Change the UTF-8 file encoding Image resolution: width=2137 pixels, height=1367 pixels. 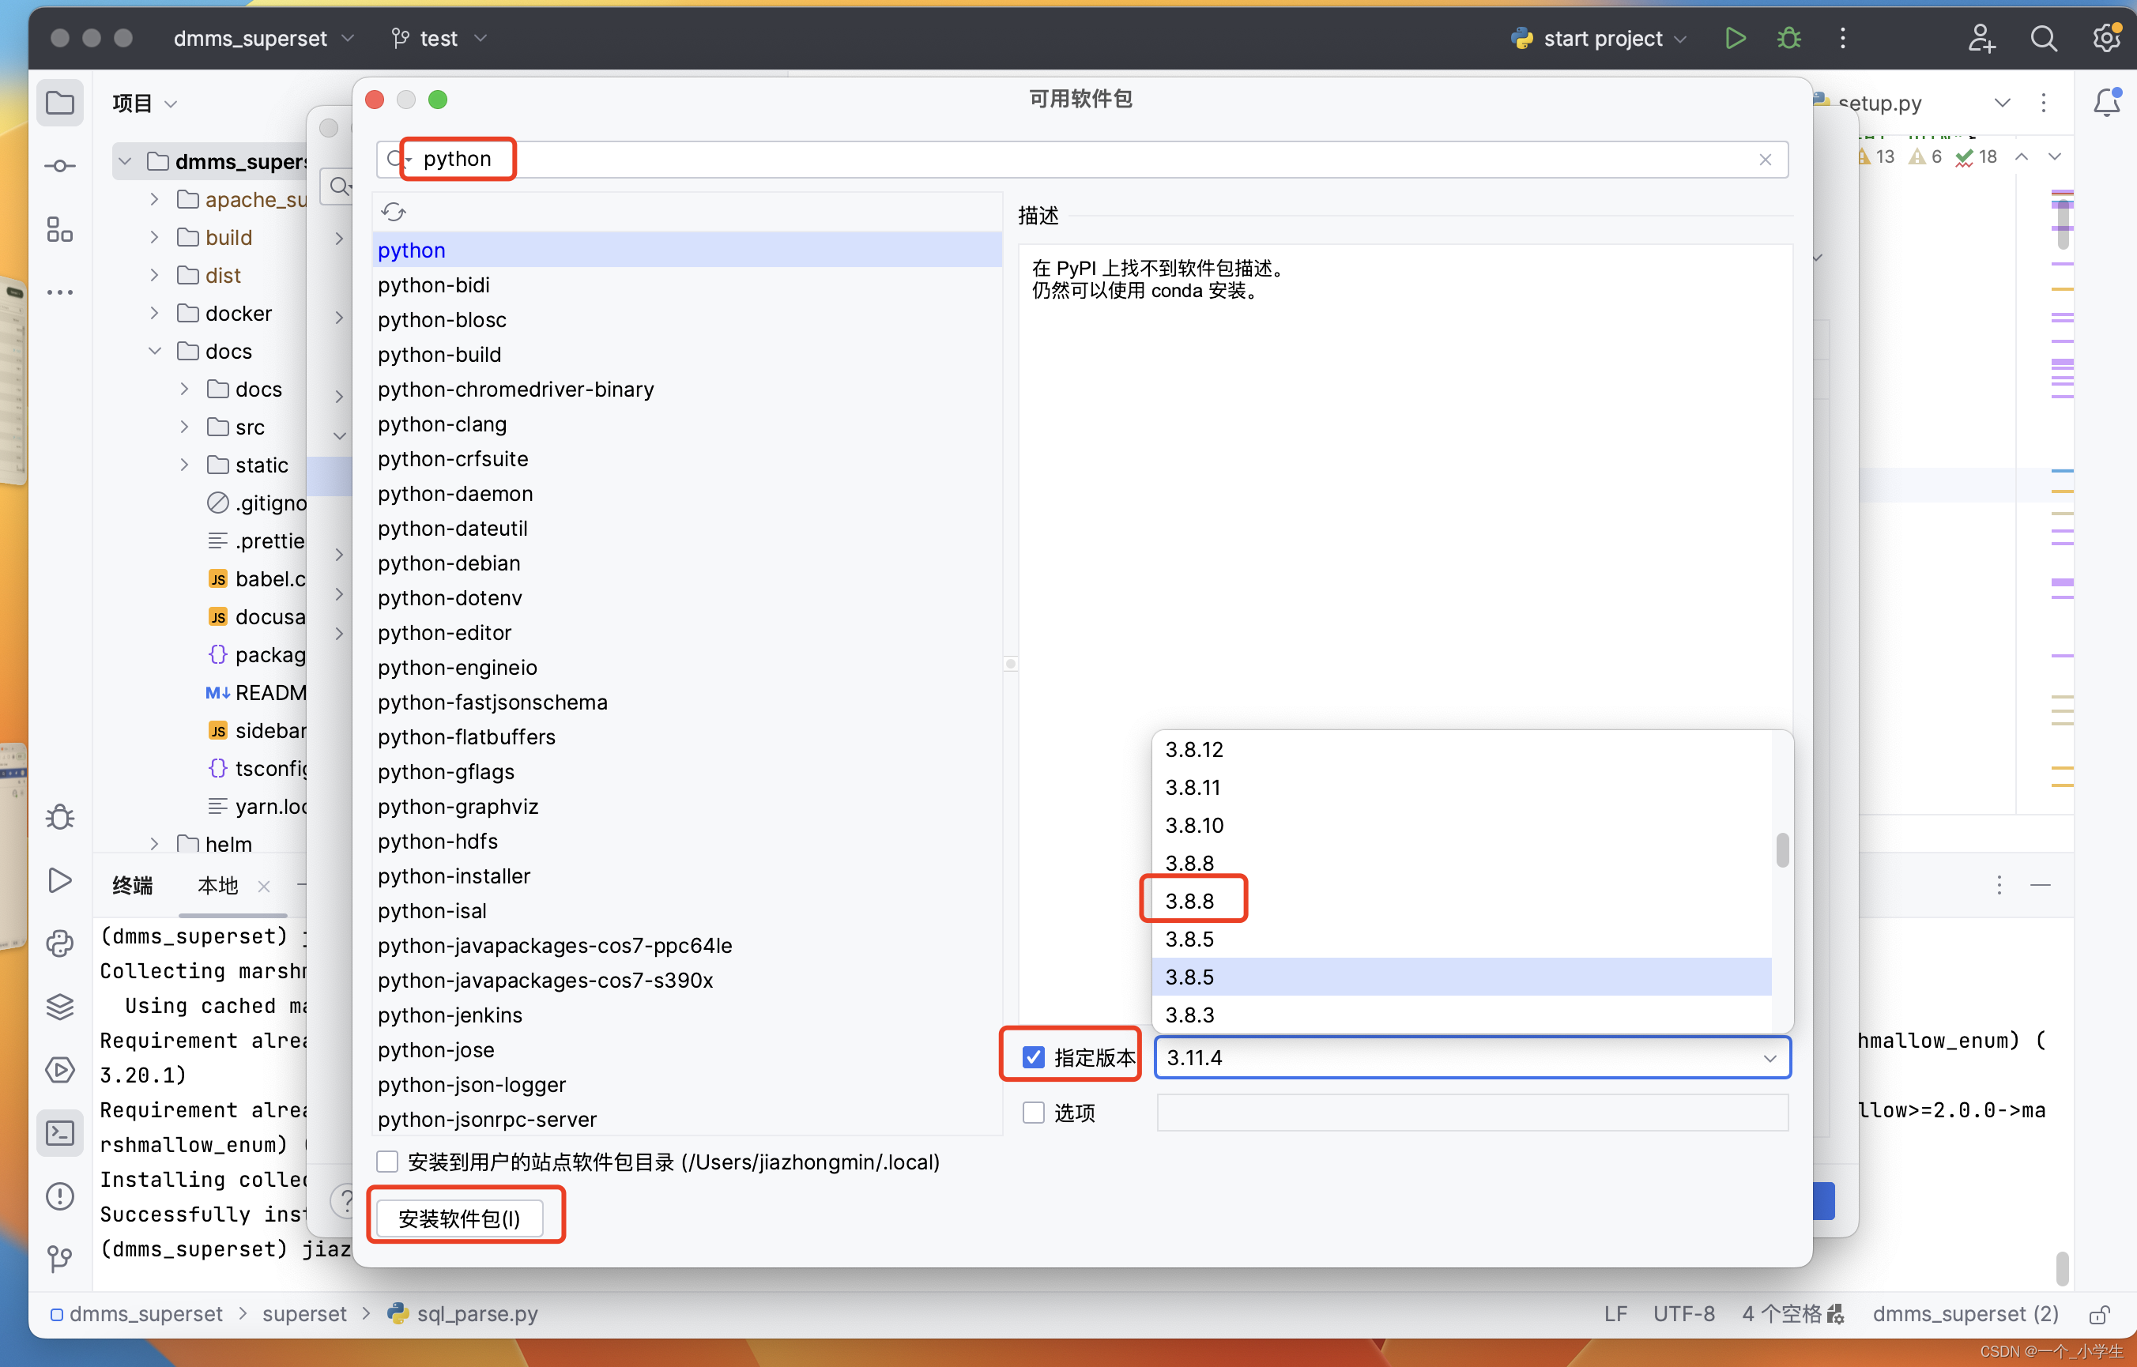1683,1314
